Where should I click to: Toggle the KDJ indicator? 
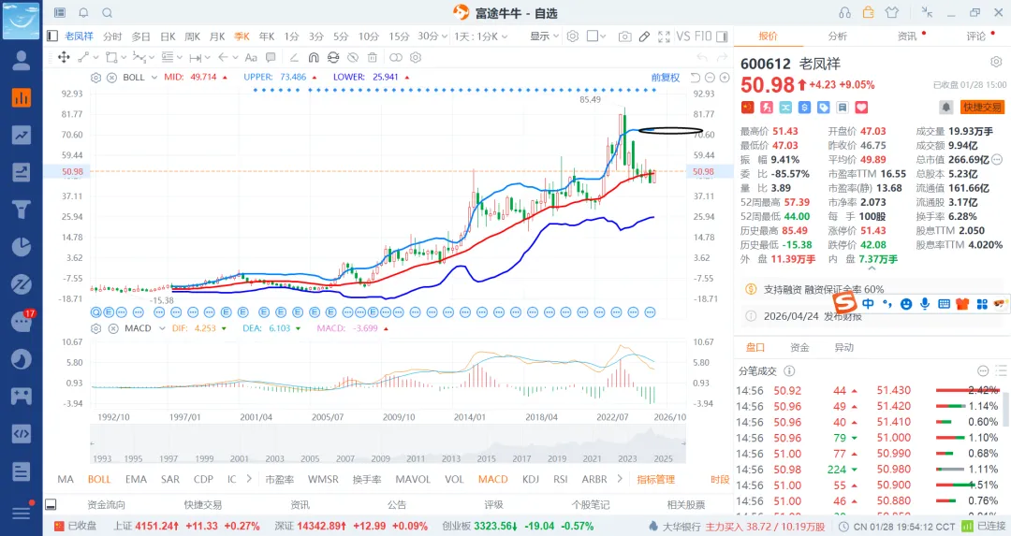click(531, 479)
